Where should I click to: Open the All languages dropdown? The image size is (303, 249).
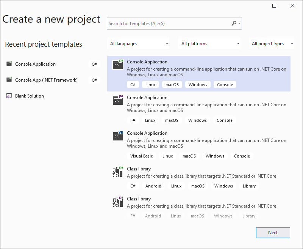tap(138, 44)
